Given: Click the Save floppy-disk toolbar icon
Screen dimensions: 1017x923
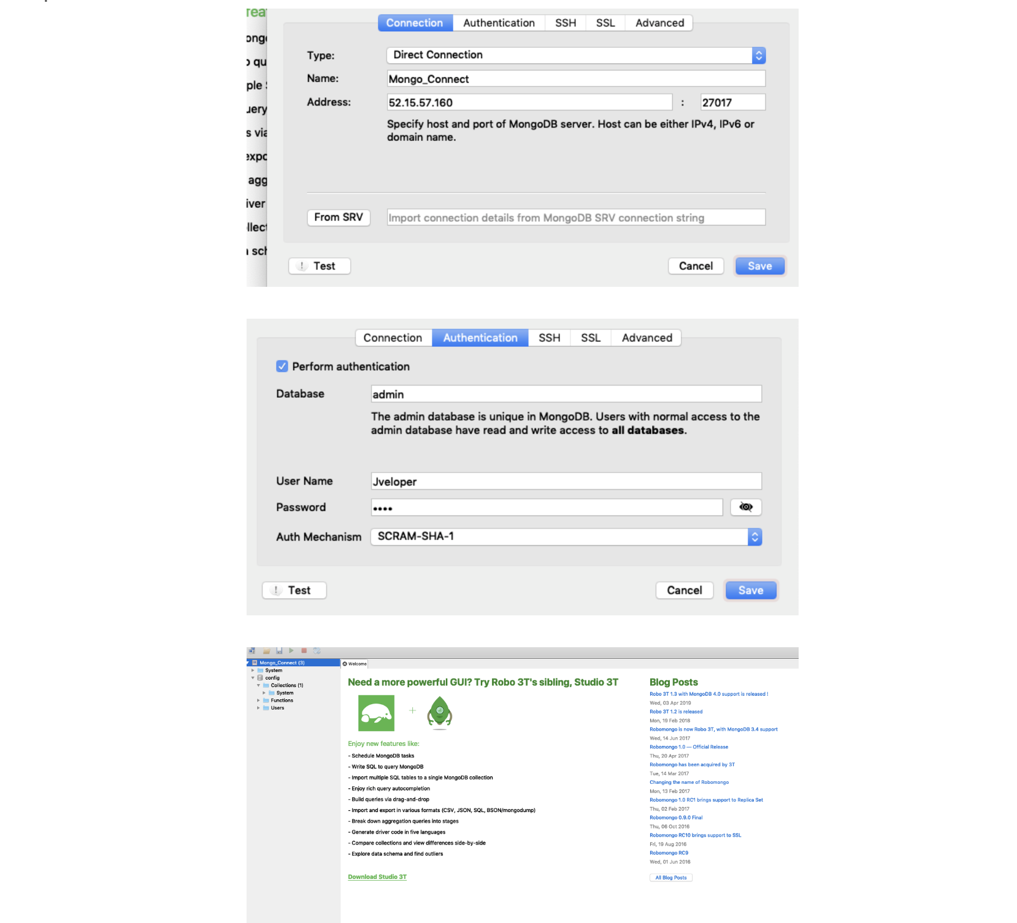Looking at the screenshot, I should (279, 651).
